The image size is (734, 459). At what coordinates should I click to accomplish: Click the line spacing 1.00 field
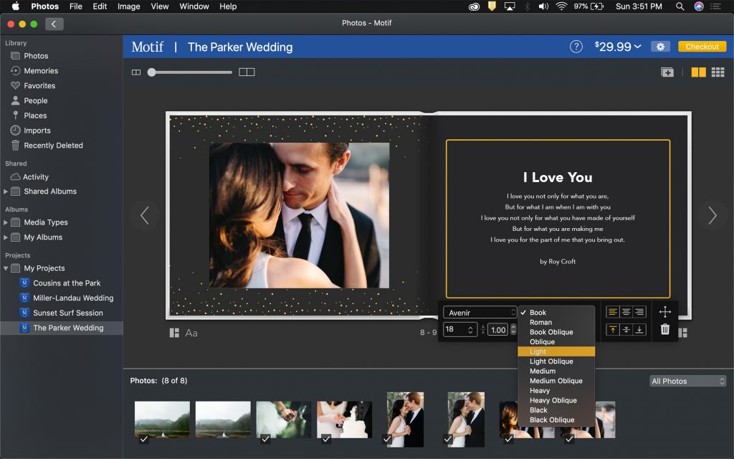coord(498,330)
